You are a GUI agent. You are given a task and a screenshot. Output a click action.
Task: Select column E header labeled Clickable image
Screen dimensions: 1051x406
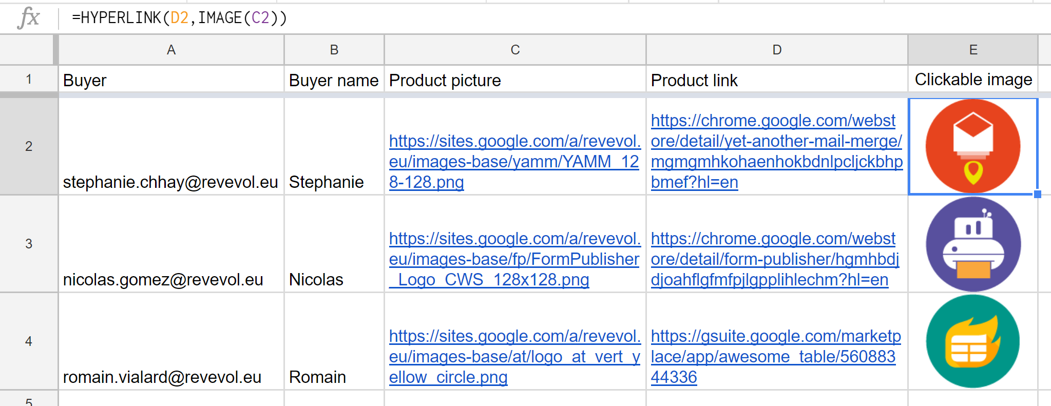pyautogui.click(x=973, y=49)
